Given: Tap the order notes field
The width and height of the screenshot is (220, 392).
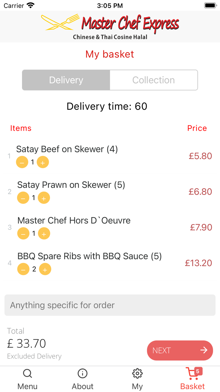Looking at the screenshot, I should (x=110, y=305).
